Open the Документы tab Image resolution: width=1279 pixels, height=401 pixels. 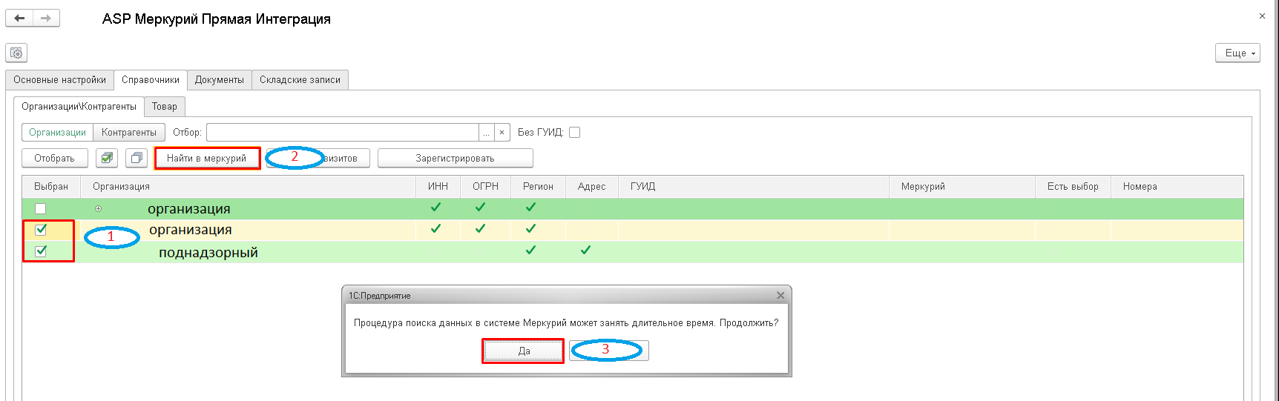(220, 79)
